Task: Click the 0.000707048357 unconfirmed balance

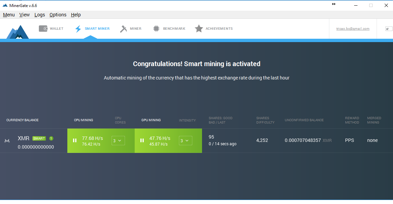Action: tap(303, 140)
